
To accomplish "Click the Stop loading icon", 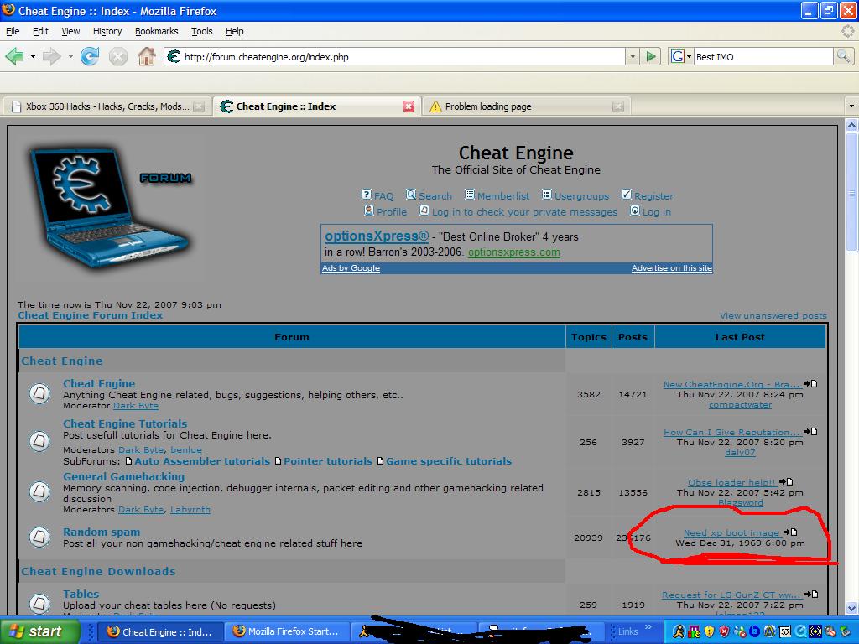I will coord(118,57).
